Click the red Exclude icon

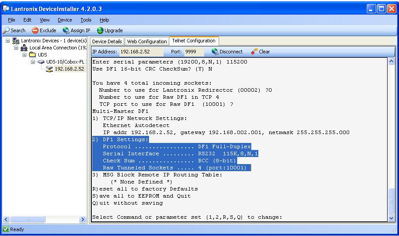click(x=35, y=30)
